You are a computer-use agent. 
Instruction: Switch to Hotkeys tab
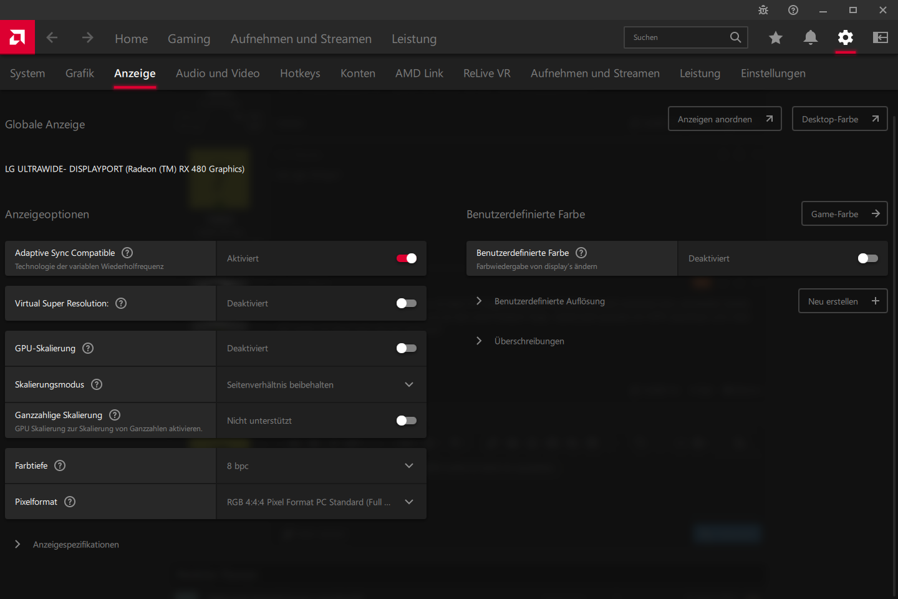[300, 73]
